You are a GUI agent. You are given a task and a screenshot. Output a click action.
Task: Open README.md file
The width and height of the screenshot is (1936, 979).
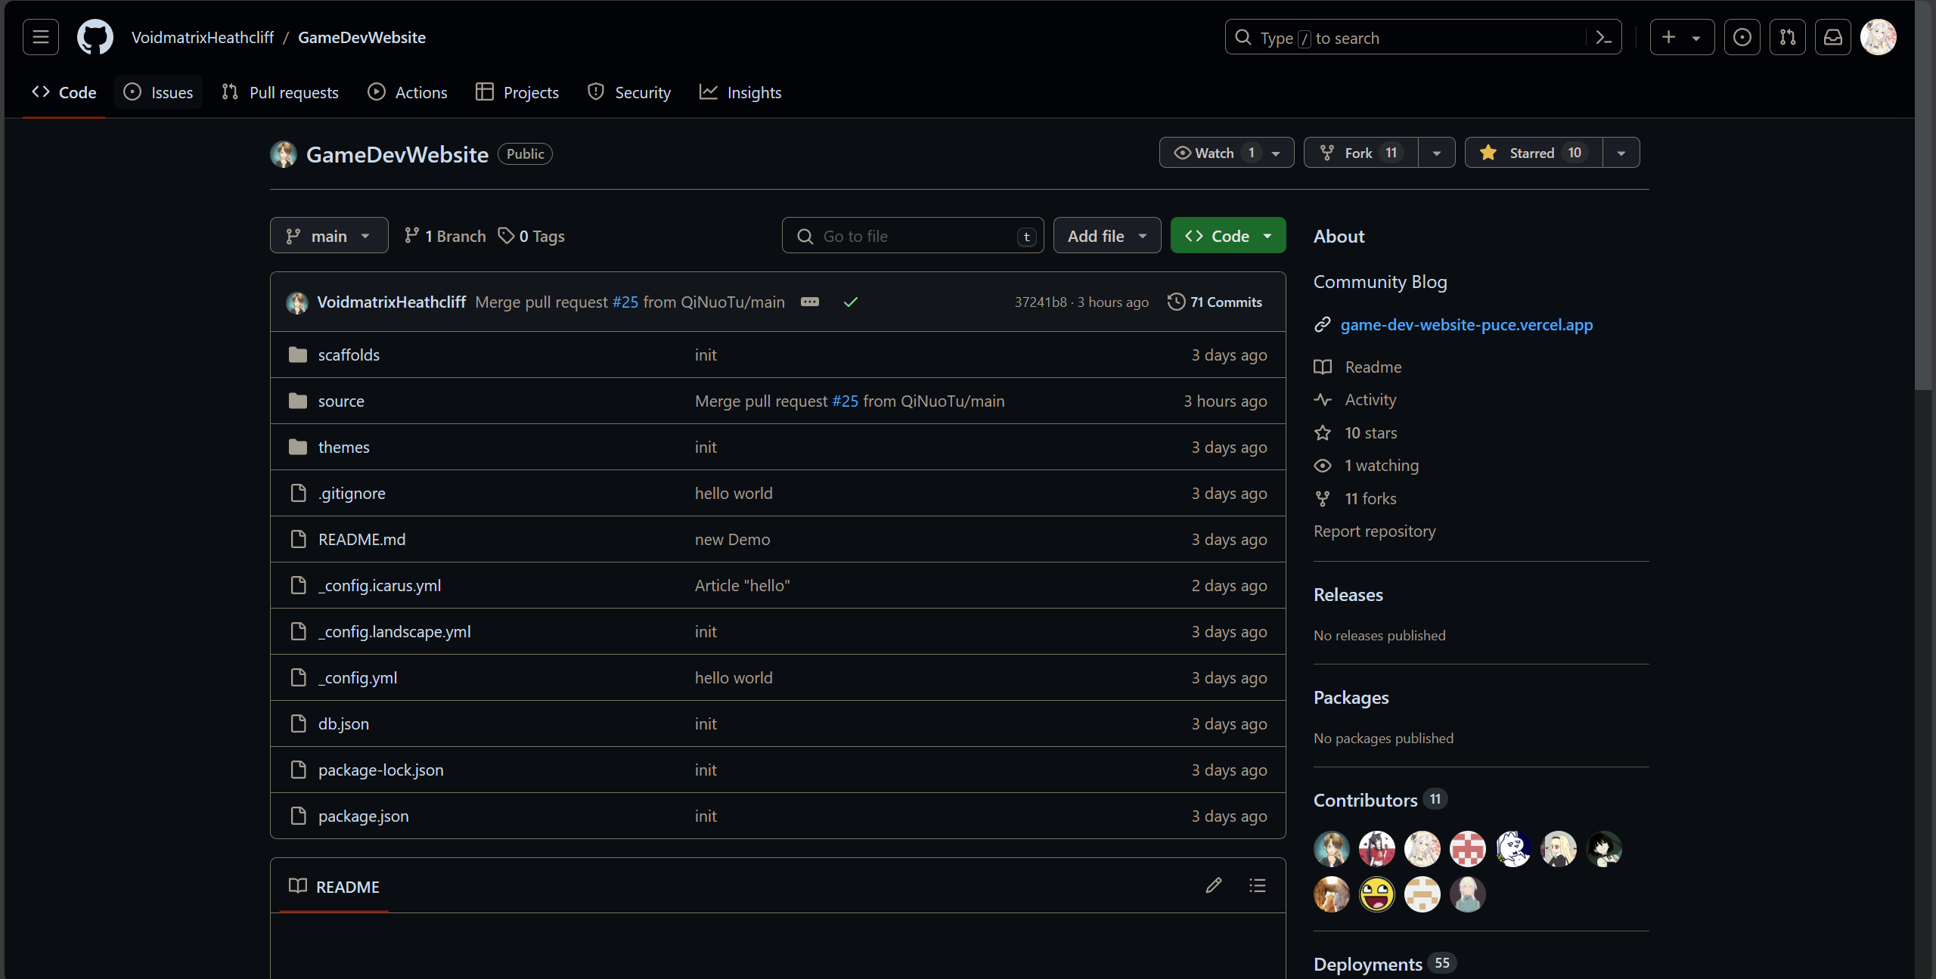click(361, 539)
